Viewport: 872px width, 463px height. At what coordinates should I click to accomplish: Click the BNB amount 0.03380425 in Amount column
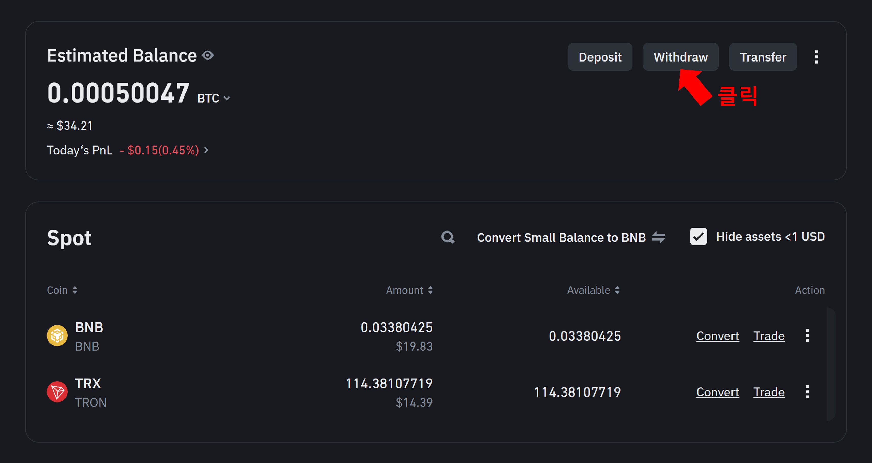(396, 327)
